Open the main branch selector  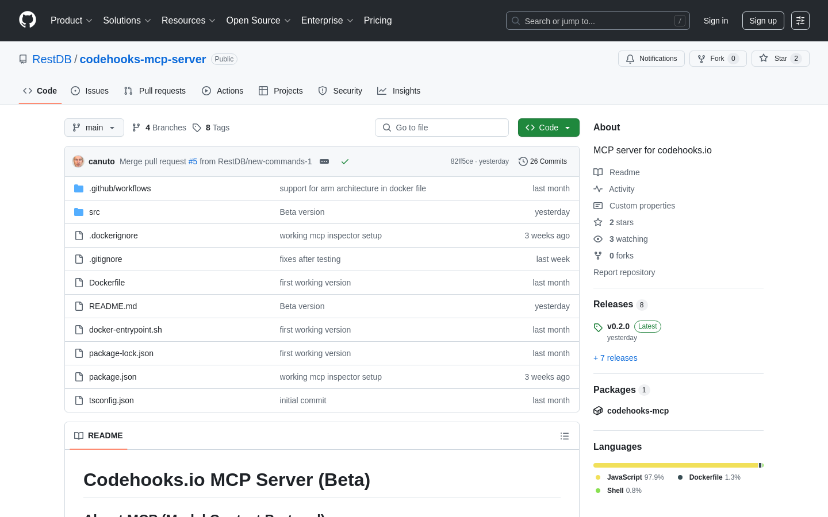click(x=94, y=128)
